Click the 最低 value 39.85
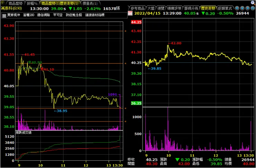This screenshot has width=256, height=168. tap(216, 164)
